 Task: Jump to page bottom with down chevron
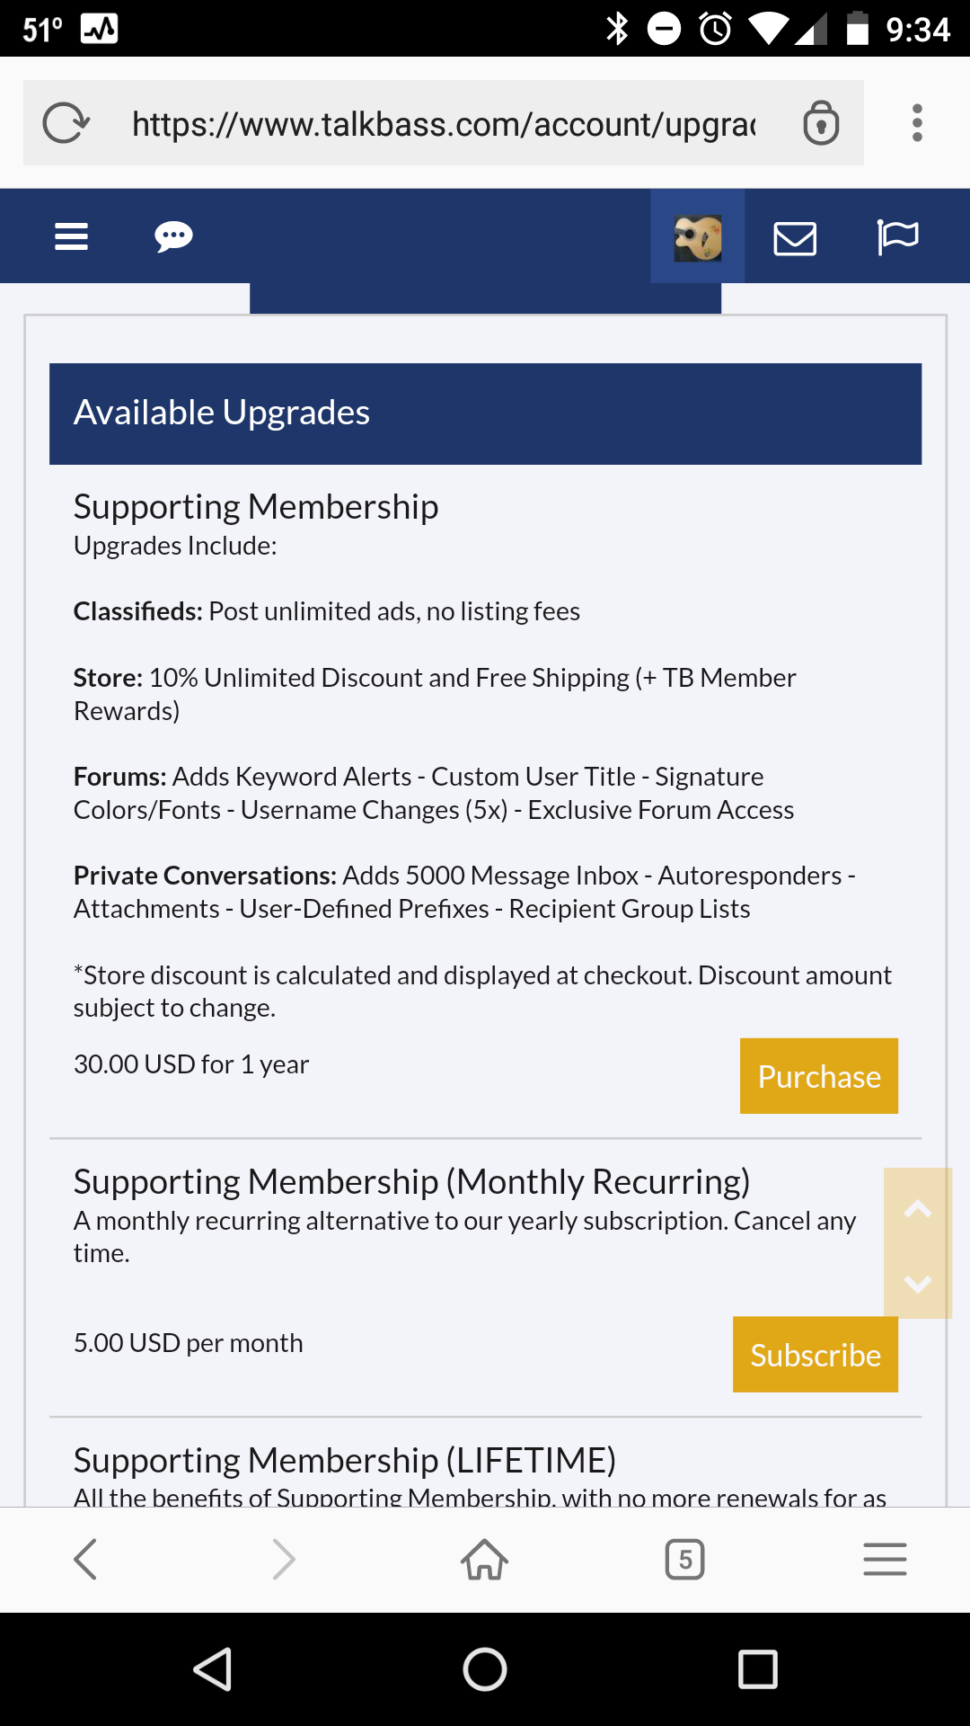pyautogui.click(x=917, y=1284)
